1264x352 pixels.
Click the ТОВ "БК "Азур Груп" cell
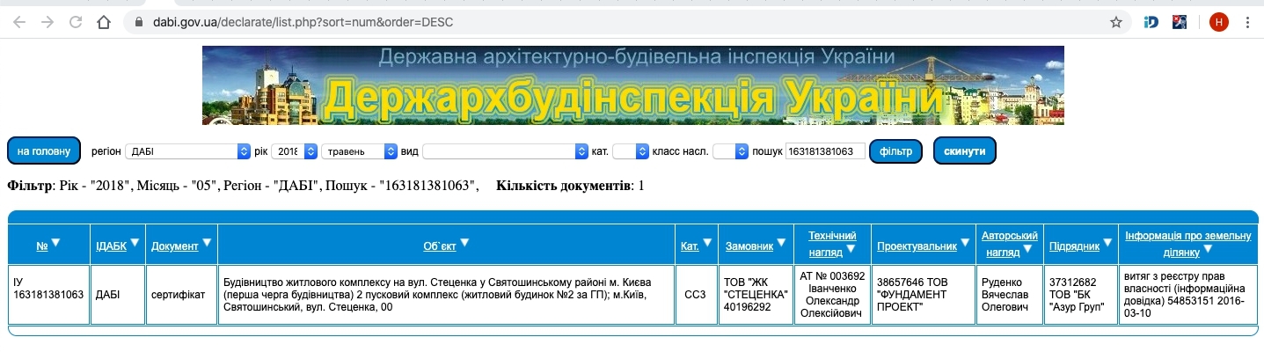[x=1081, y=295]
